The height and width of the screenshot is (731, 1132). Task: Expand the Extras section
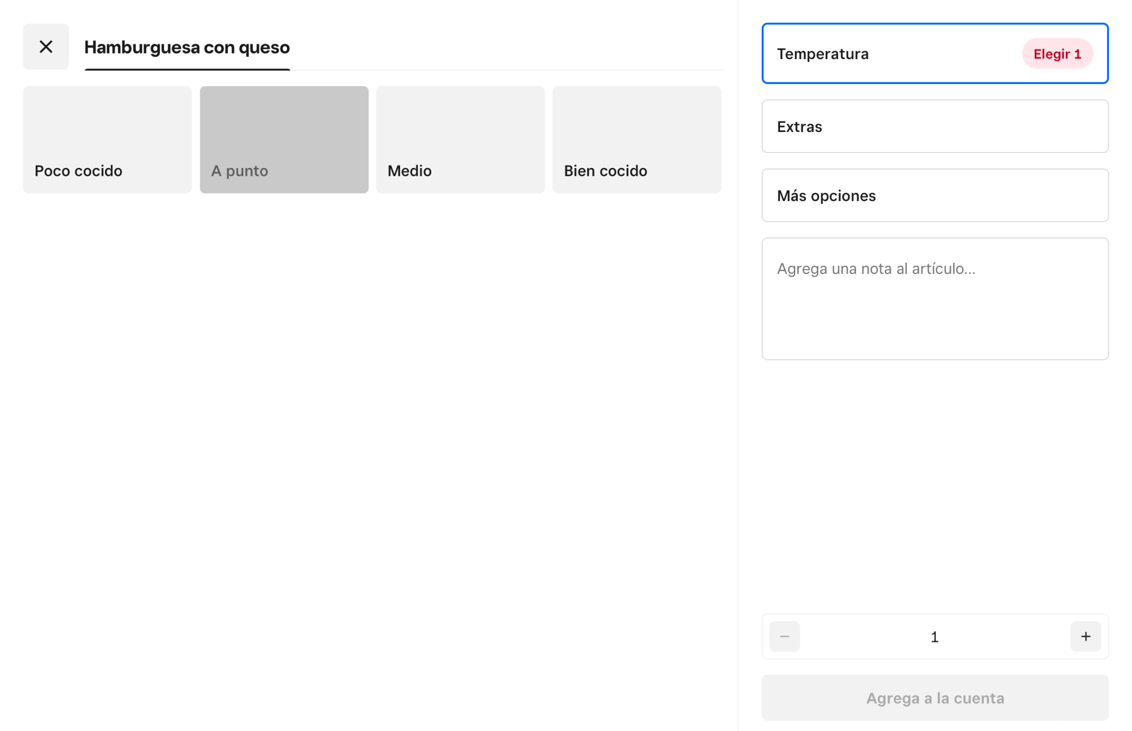point(935,127)
